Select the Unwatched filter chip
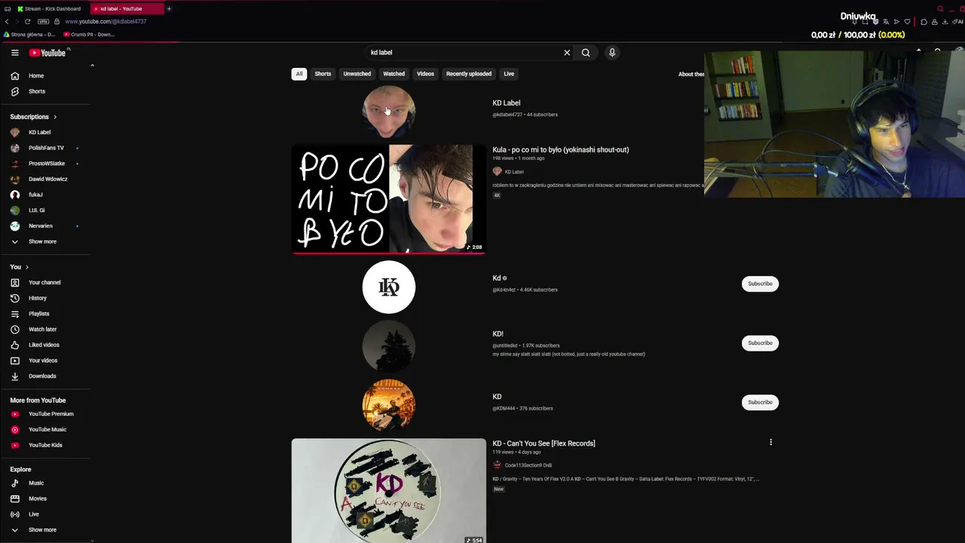 pos(357,74)
